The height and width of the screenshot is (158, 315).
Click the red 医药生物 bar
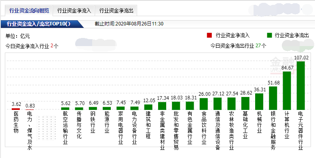click(x=16, y=109)
